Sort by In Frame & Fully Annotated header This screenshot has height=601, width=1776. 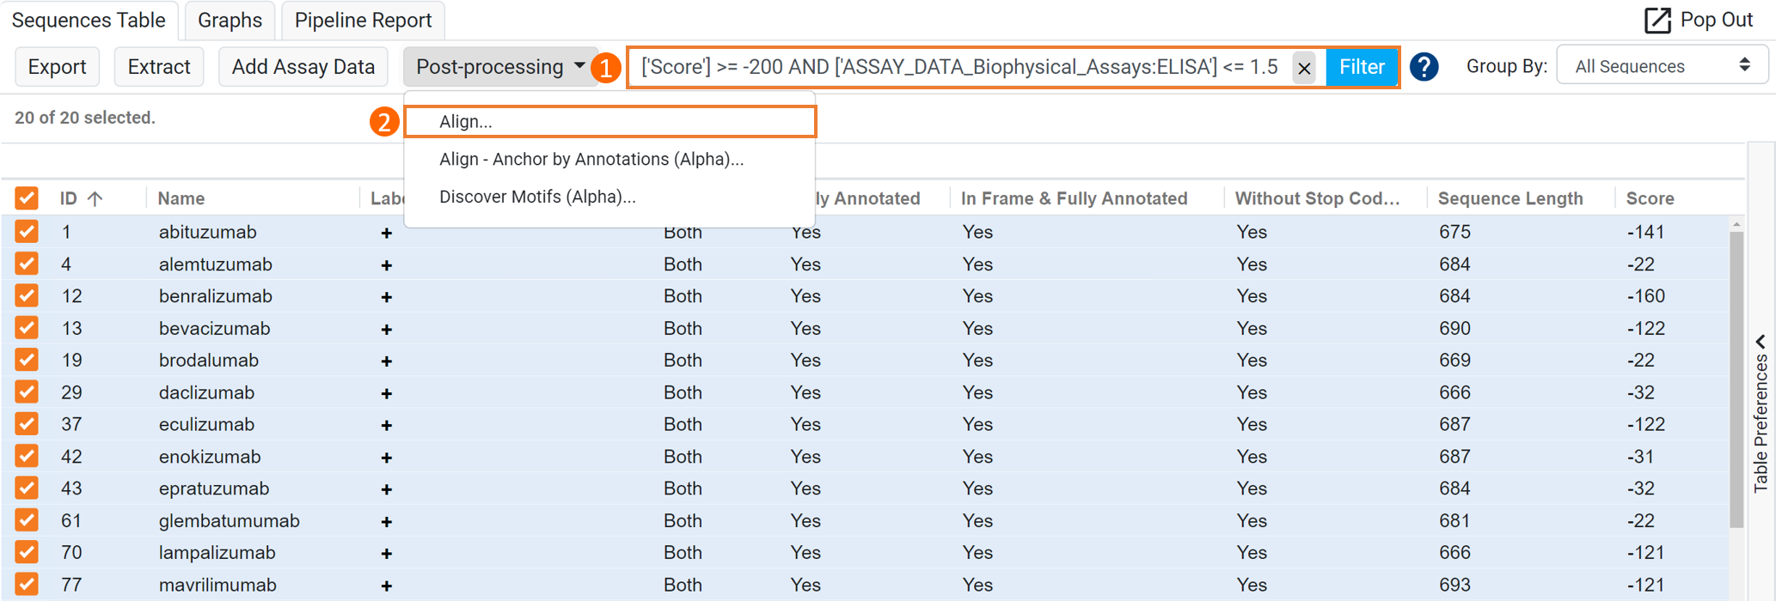pos(1074,198)
